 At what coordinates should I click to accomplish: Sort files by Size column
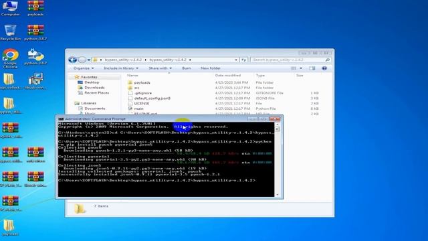[300, 75]
